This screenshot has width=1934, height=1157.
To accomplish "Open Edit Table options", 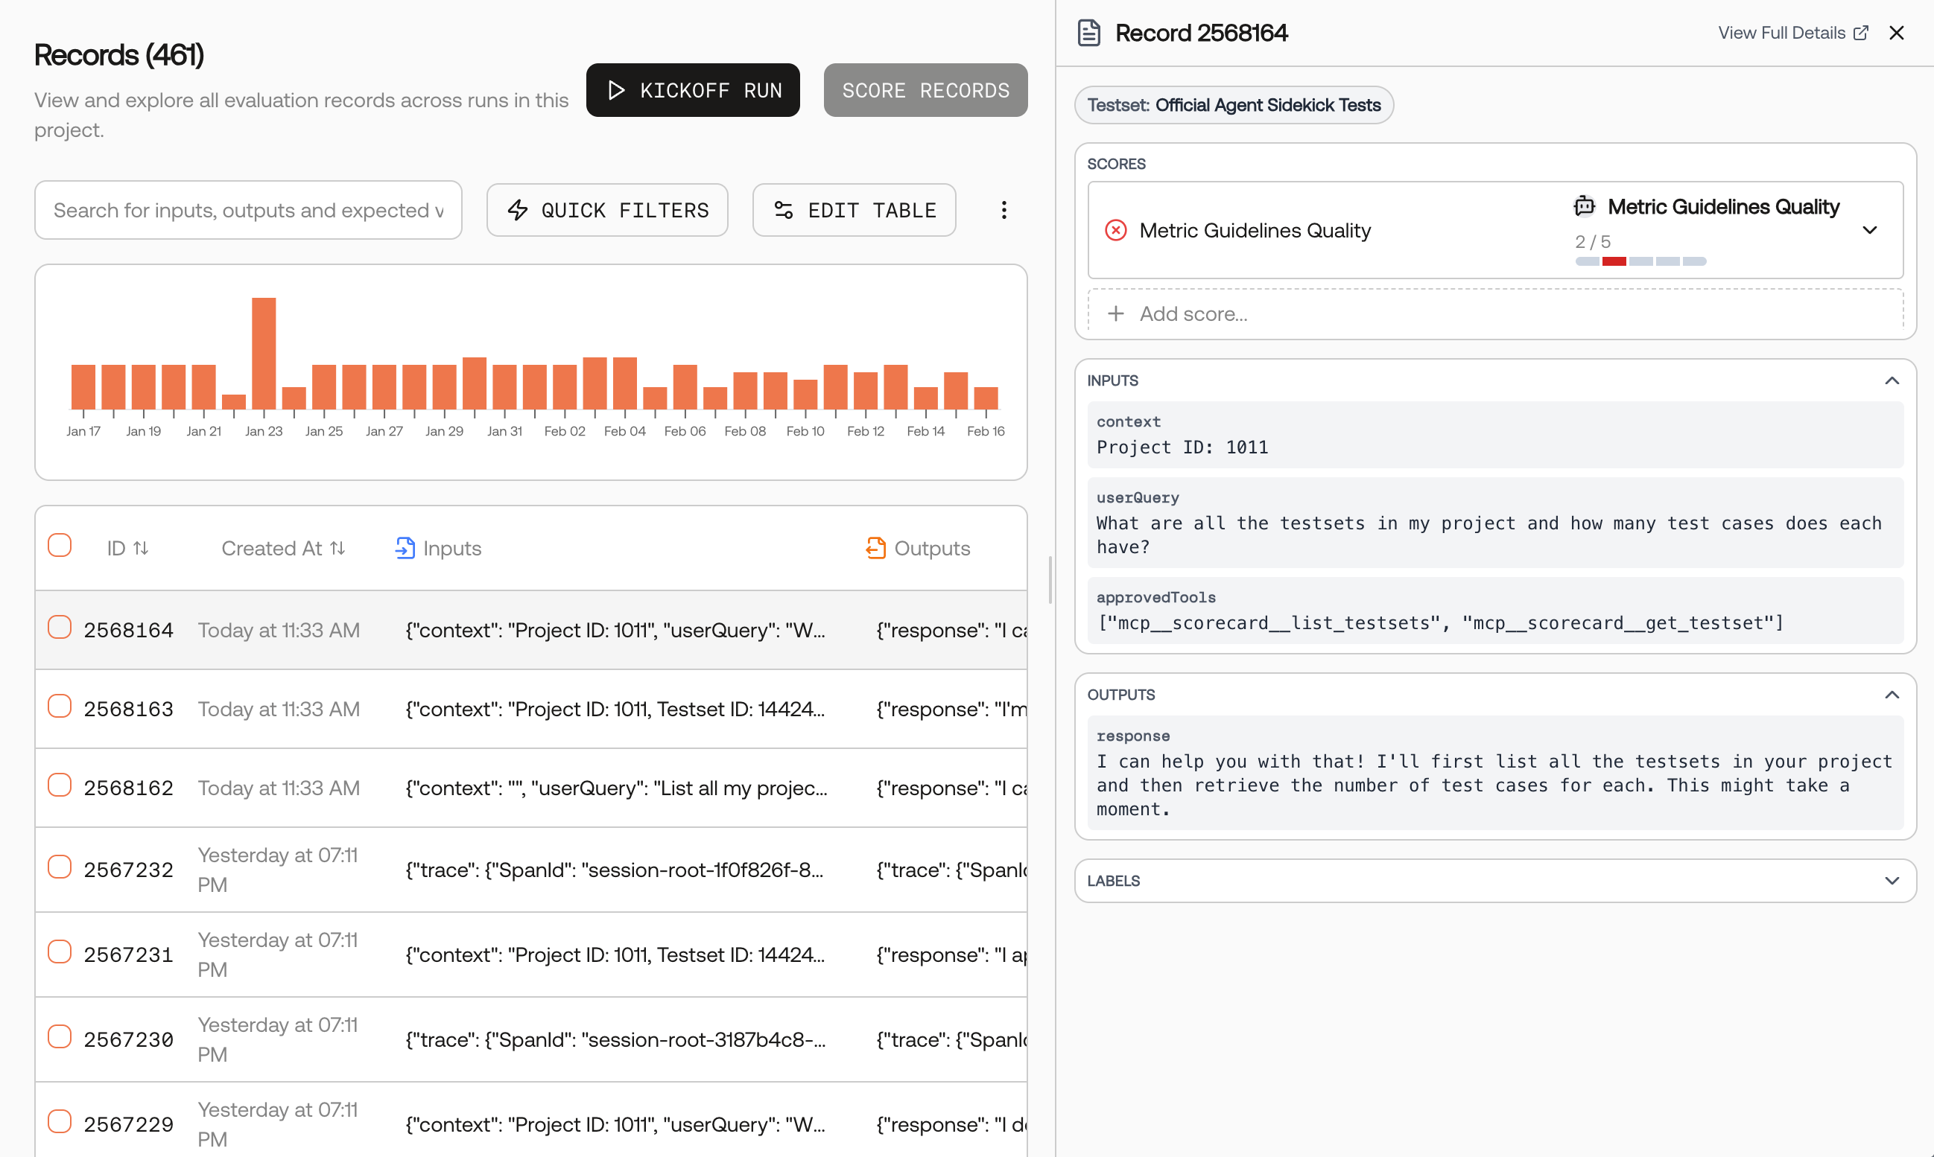I will coord(854,210).
